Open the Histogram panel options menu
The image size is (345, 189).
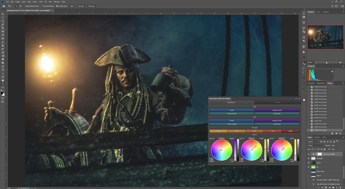[343, 66]
